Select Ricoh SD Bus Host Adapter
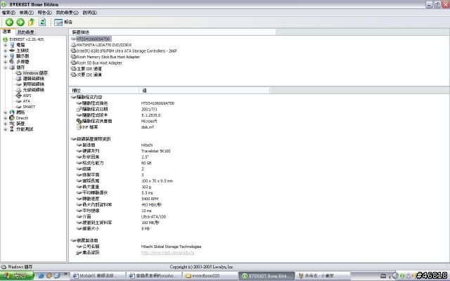Image resolution: width=450 pixels, height=281 pixels. (x=99, y=63)
